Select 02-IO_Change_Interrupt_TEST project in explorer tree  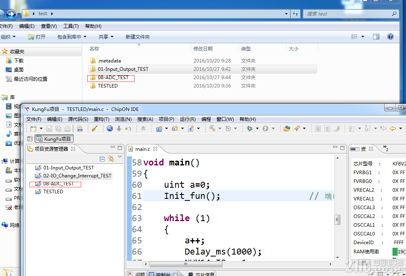[74, 176]
